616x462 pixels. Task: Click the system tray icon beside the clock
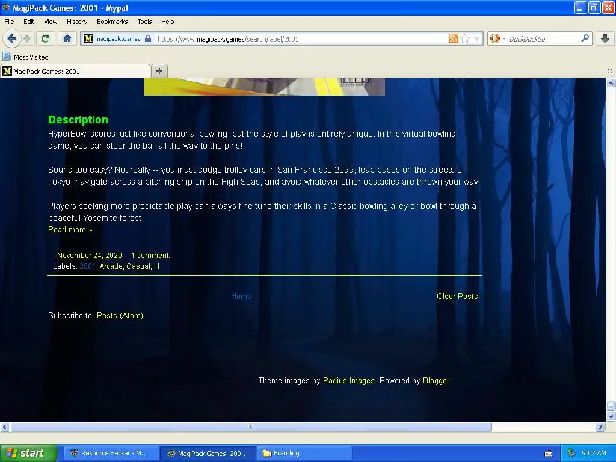click(571, 453)
